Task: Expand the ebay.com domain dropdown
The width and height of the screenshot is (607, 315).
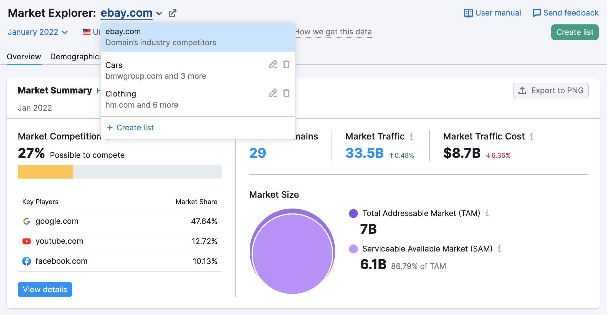Action: 159,13
